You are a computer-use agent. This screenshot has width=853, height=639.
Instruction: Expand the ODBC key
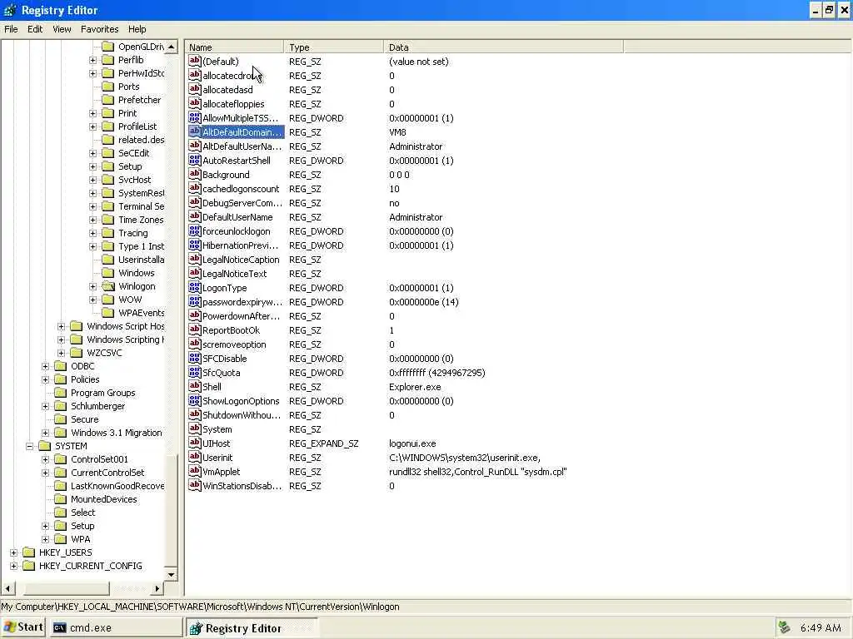point(46,366)
